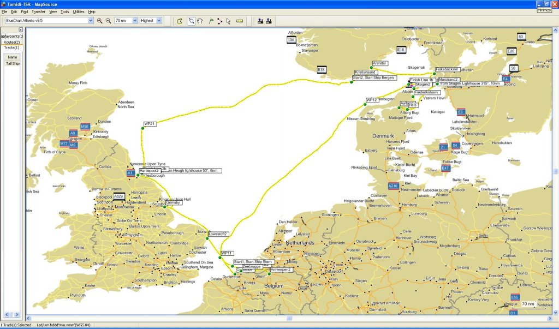Image resolution: width=559 pixels, height=329 pixels.
Task: Open the View menu
Action: click(53, 12)
